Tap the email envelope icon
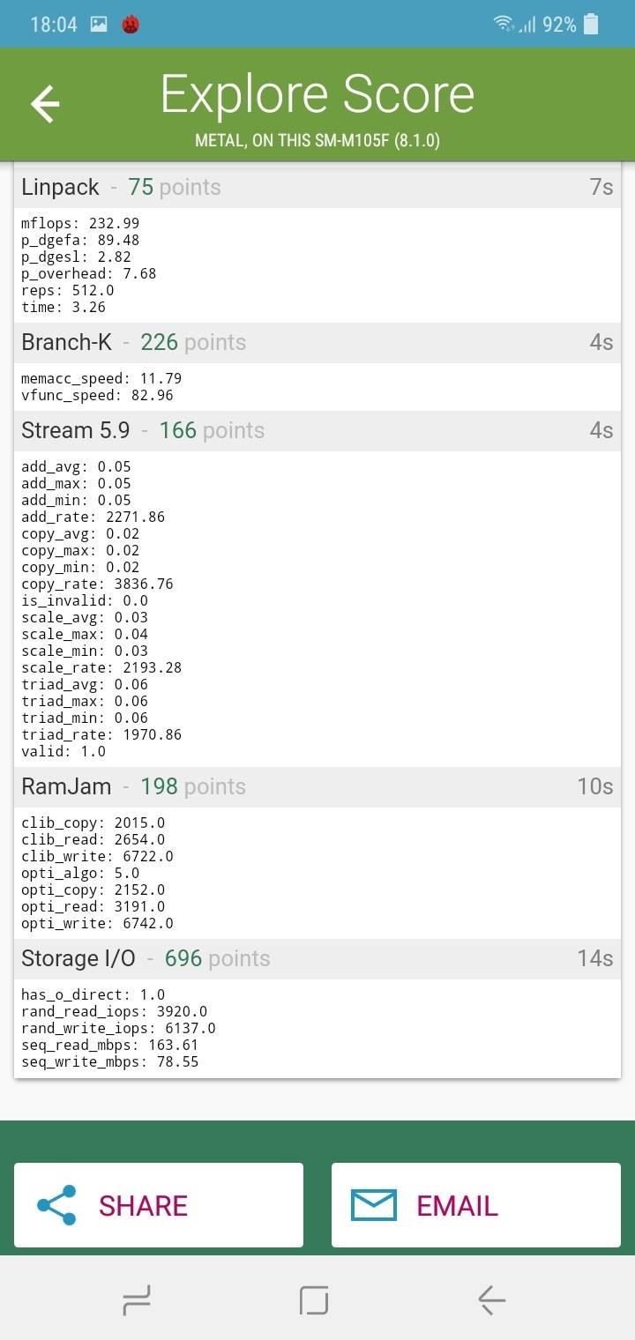Screen dimensions: 635x1340 coord(374,1205)
